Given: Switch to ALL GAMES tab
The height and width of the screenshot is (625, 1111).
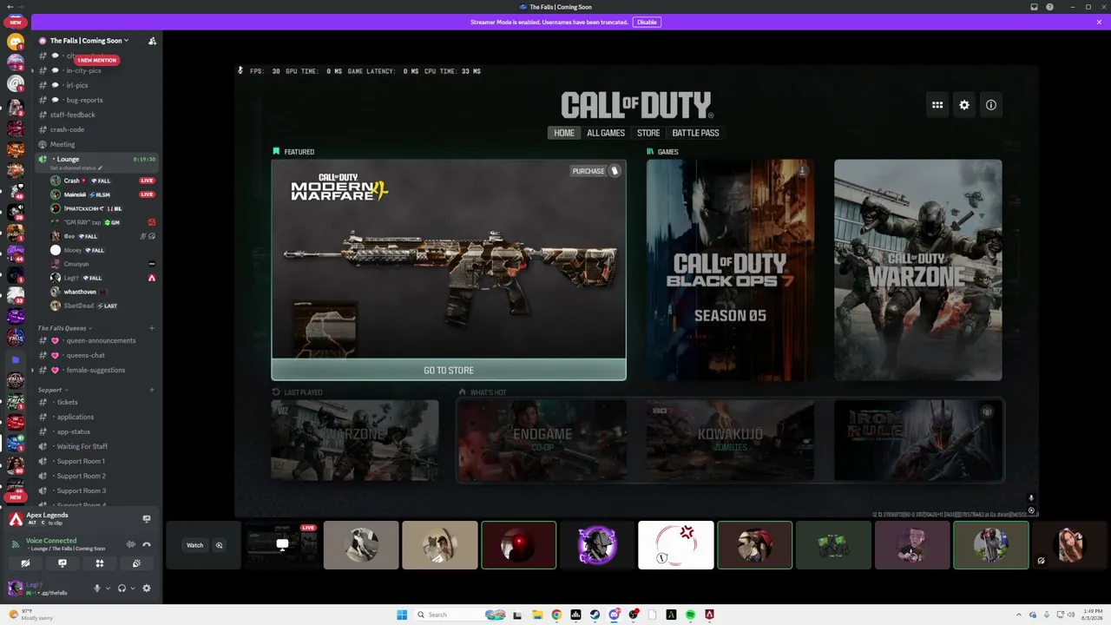Looking at the screenshot, I should tap(606, 133).
